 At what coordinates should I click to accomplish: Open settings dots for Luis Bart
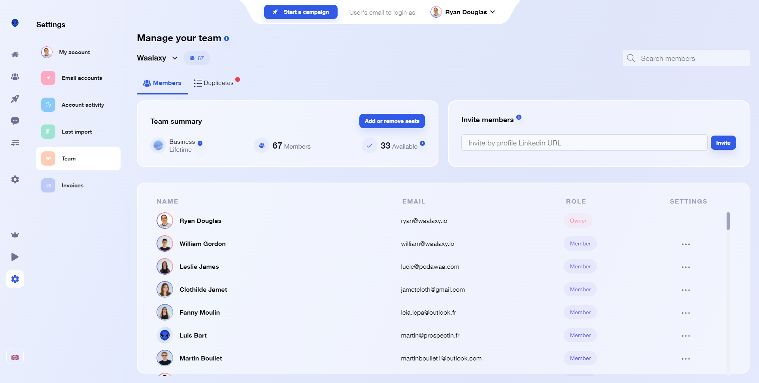pyautogui.click(x=686, y=336)
